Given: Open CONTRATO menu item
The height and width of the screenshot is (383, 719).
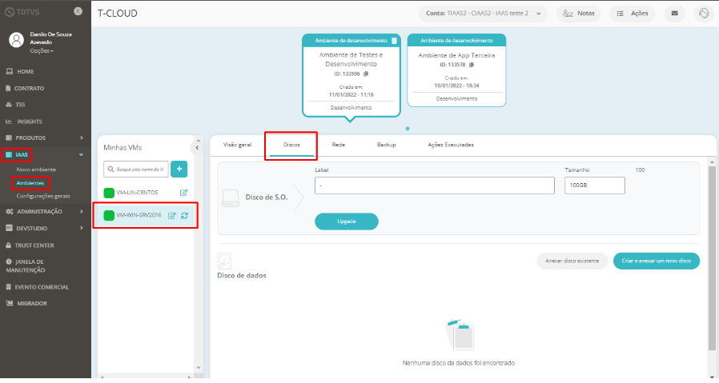Looking at the screenshot, I should pos(29,88).
